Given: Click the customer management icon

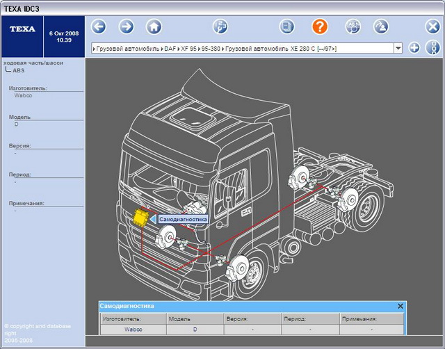Looking at the screenshot, I should 380,27.
